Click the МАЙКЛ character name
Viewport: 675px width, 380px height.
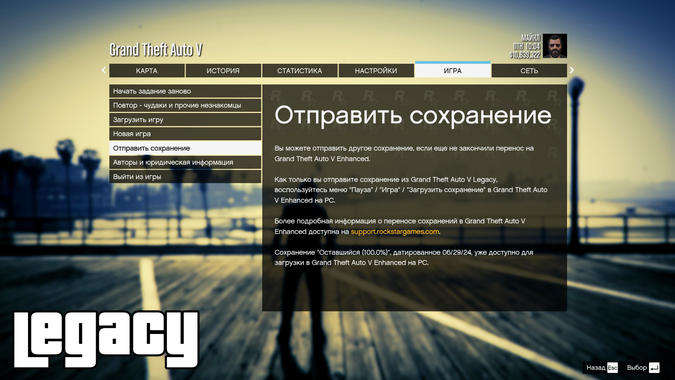pyautogui.click(x=531, y=38)
